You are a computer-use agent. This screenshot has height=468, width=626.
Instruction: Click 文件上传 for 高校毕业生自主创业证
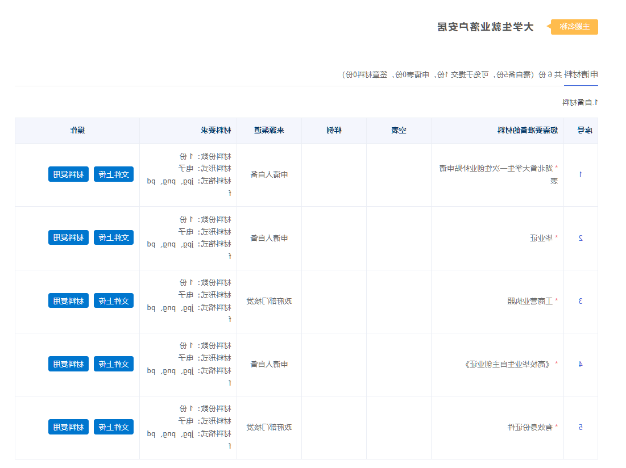[x=114, y=364]
